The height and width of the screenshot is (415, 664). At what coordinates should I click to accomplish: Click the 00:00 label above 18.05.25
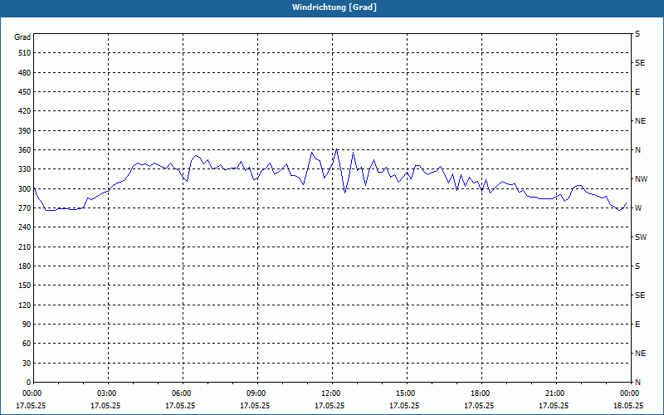coord(630,393)
